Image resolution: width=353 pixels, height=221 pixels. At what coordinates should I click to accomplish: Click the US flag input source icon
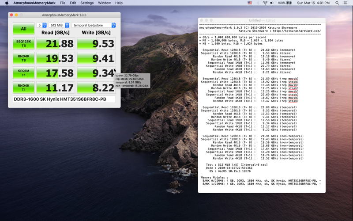click(250, 3)
